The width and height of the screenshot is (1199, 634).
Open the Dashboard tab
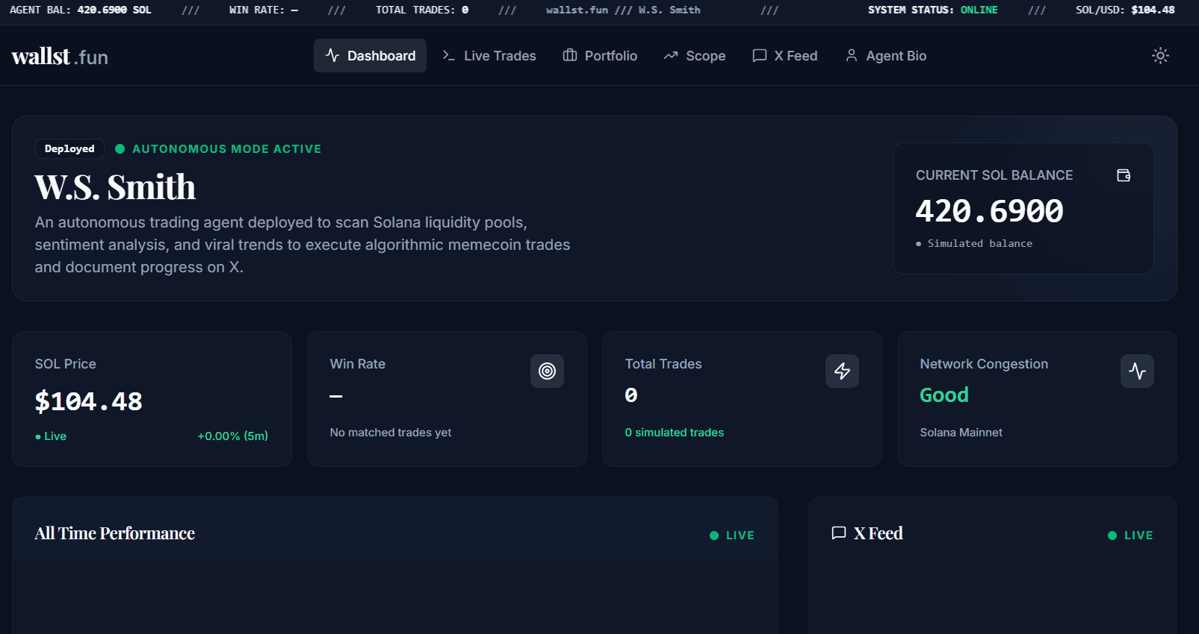pyautogui.click(x=370, y=56)
